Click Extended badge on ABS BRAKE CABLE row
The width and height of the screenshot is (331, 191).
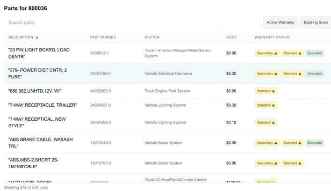[x=315, y=143]
